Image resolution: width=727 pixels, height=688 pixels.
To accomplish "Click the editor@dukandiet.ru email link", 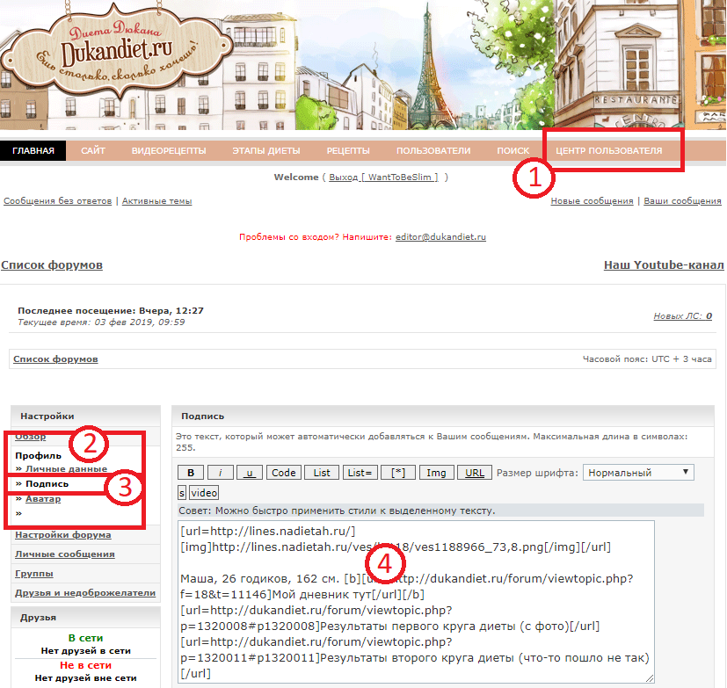I will pyautogui.click(x=440, y=236).
